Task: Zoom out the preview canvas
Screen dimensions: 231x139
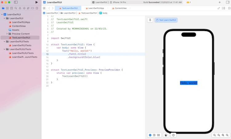Action: [x=214, y=135]
